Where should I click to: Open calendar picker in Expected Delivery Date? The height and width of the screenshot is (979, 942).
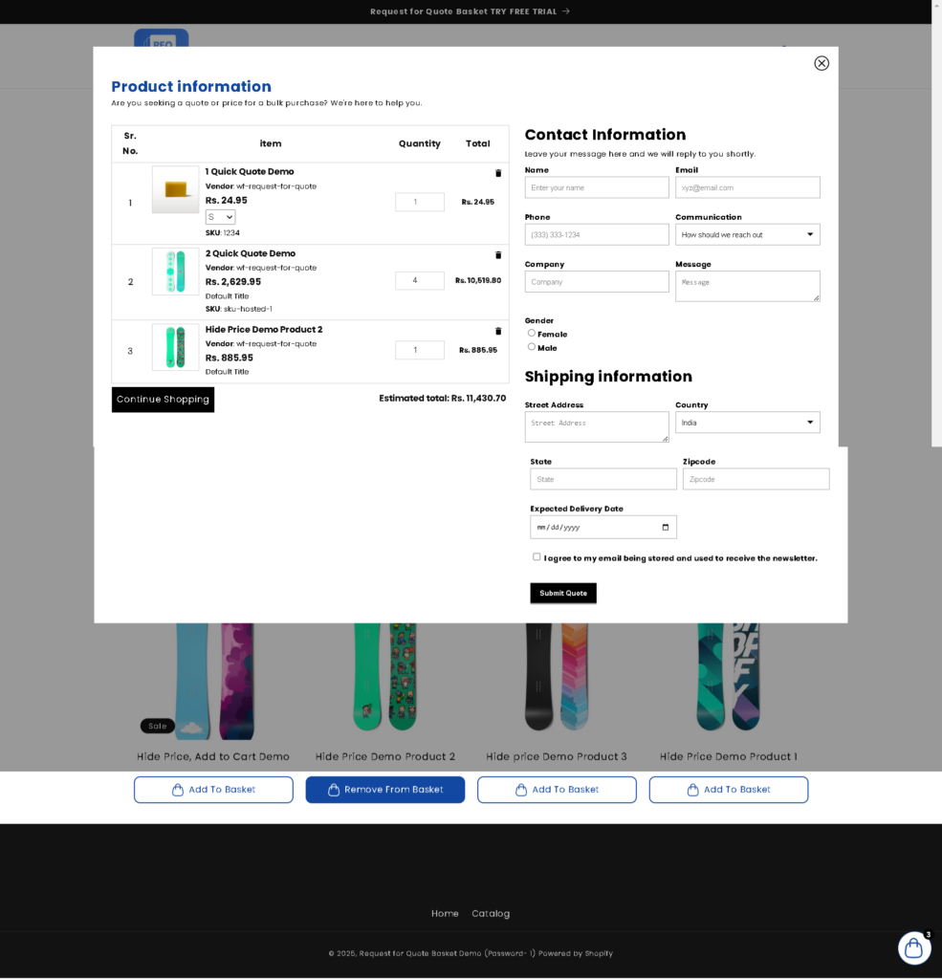click(x=666, y=527)
